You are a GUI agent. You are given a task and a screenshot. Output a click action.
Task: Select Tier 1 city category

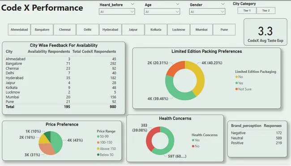tap(247, 11)
